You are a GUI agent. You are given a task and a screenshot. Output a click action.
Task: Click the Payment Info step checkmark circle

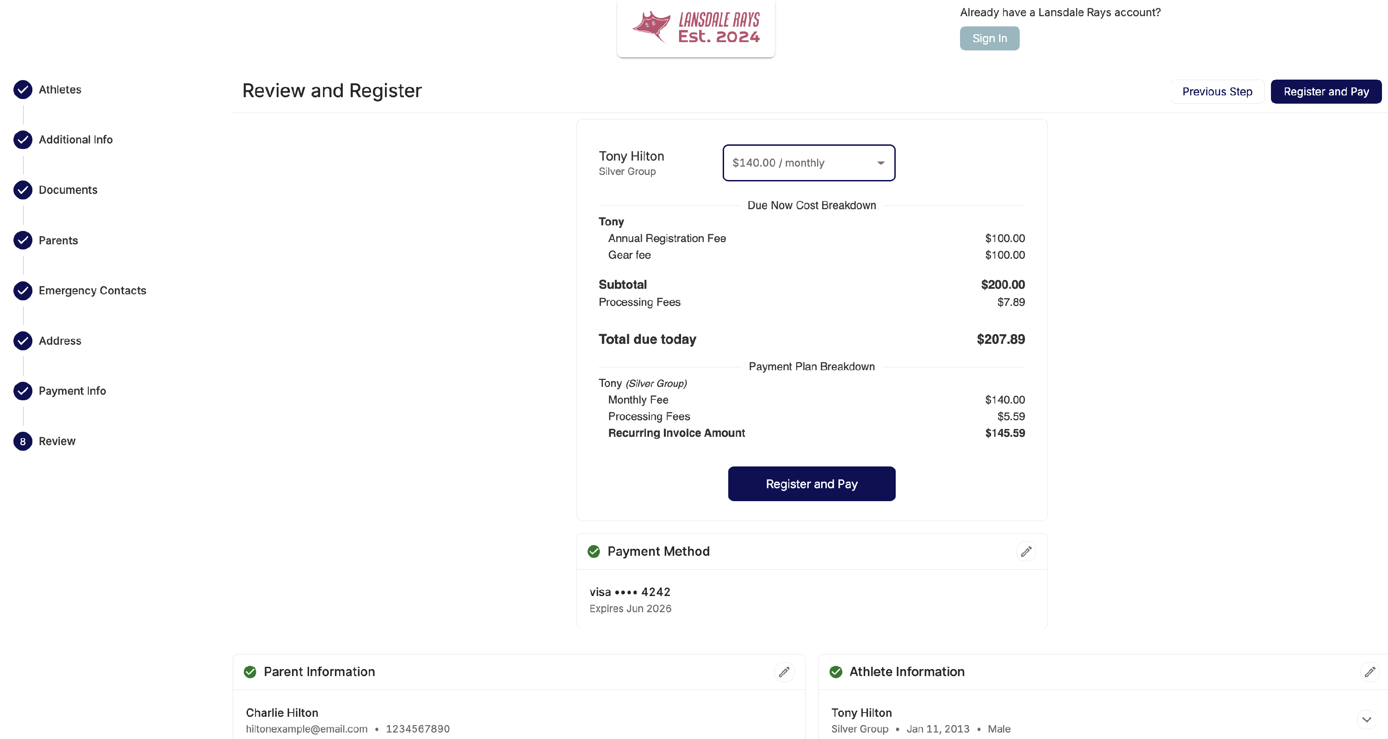click(23, 391)
